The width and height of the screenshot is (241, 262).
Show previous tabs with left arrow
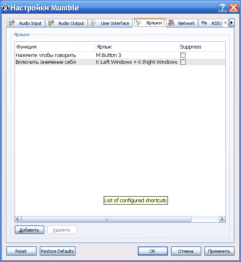click(225, 23)
